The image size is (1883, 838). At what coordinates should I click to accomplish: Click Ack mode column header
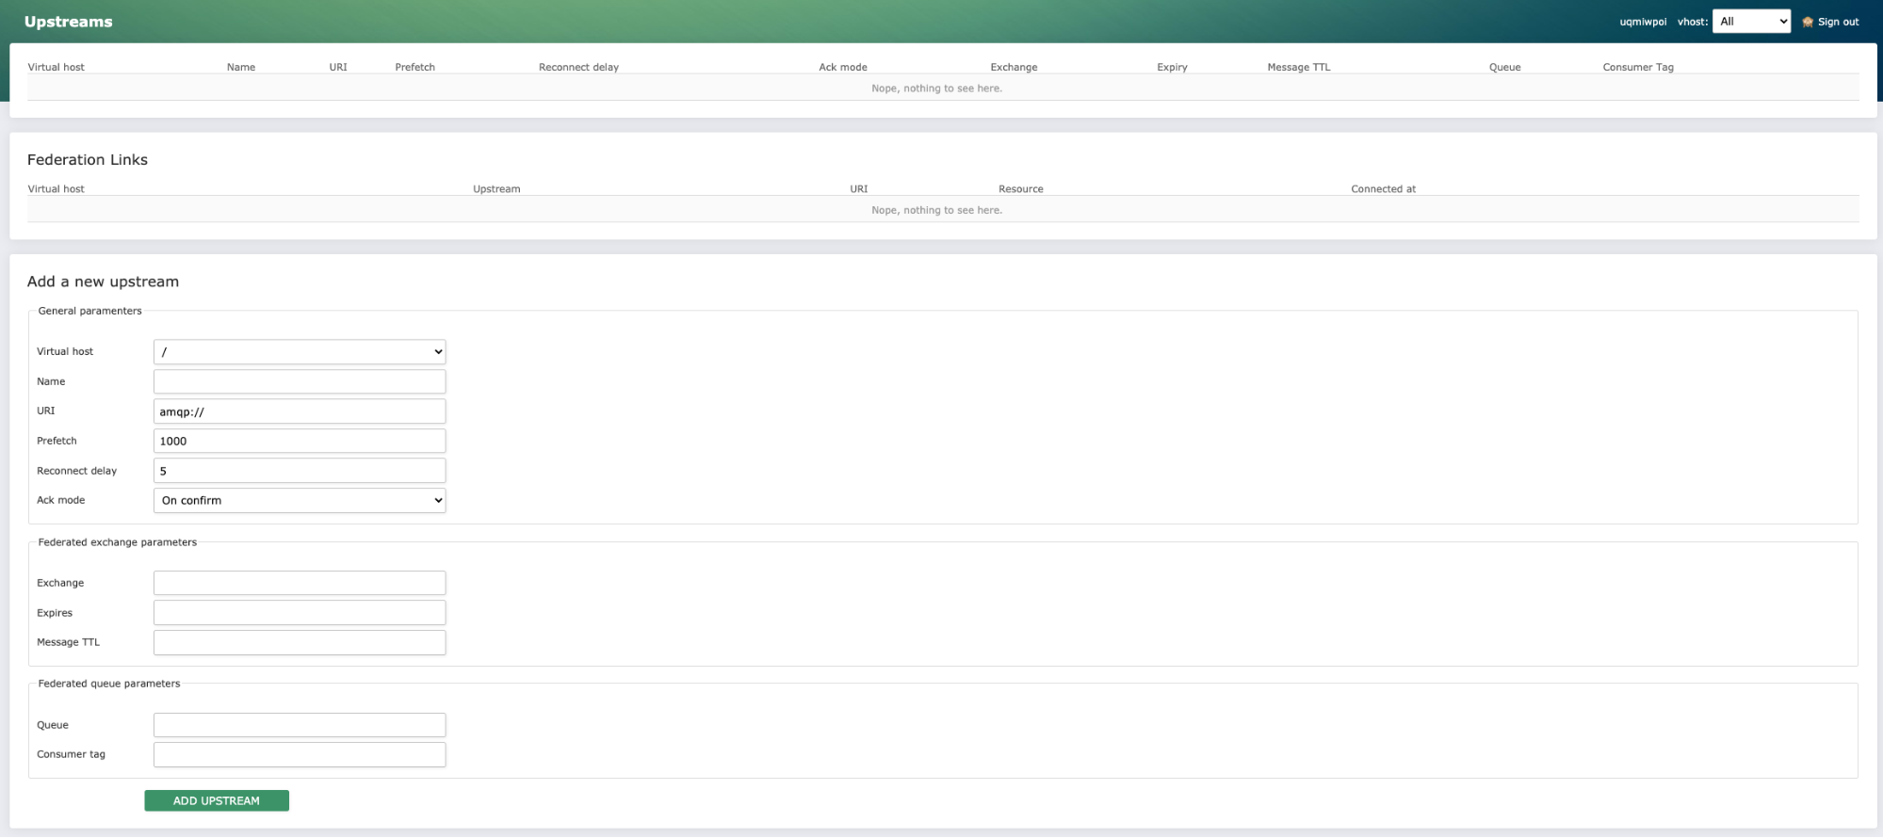[x=843, y=67]
